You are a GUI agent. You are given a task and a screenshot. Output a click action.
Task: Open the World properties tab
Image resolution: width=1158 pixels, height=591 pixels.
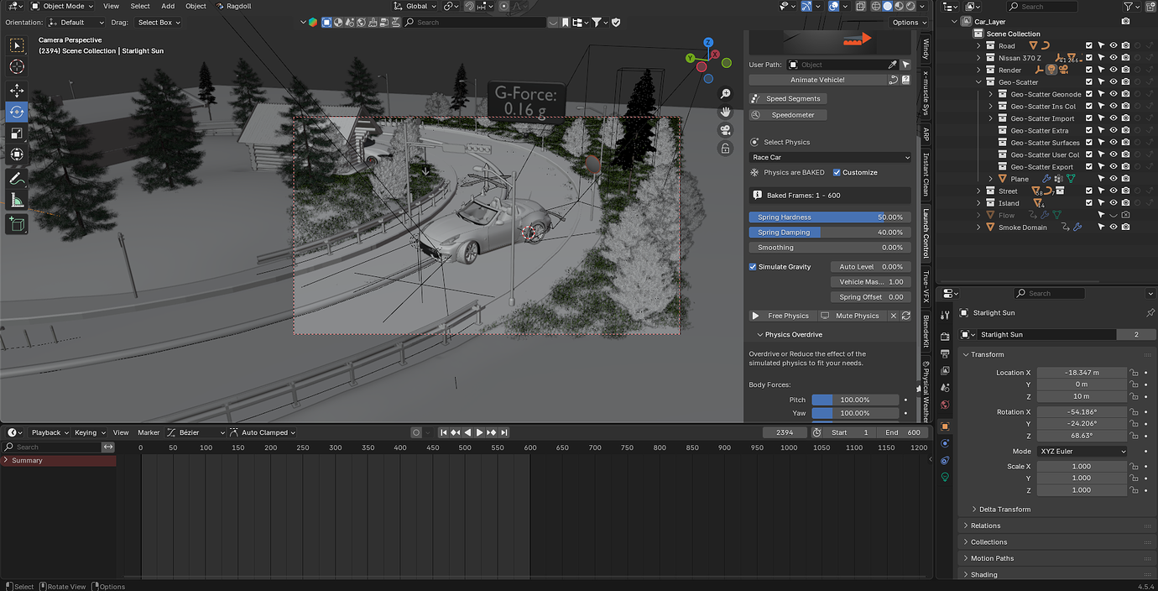point(945,405)
